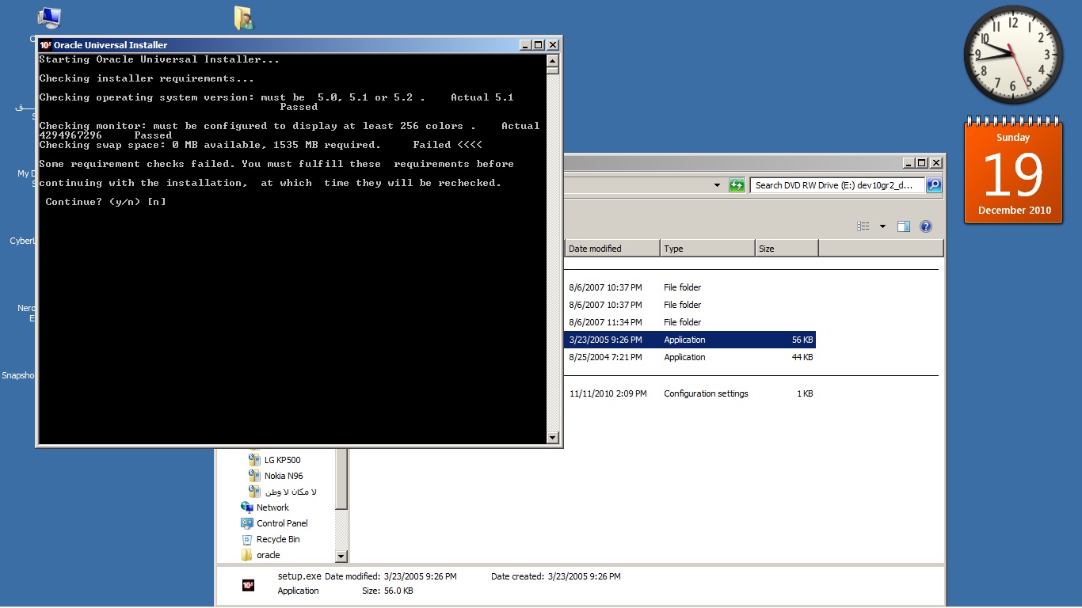The width and height of the screenshot is (1082, 608).
Task: Select the 44 KB Application file row
Action: 689,357
